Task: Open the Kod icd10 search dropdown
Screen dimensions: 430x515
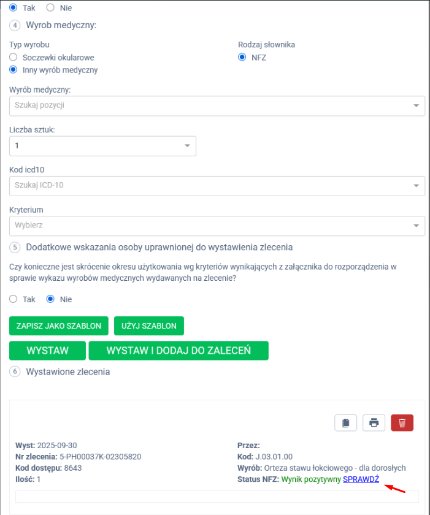Action: 217,185
